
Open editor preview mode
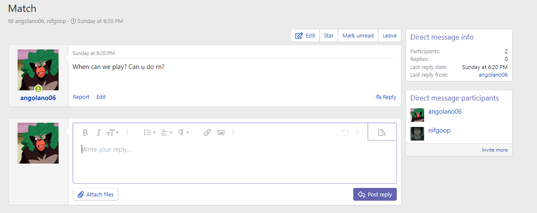click(382, 132)
